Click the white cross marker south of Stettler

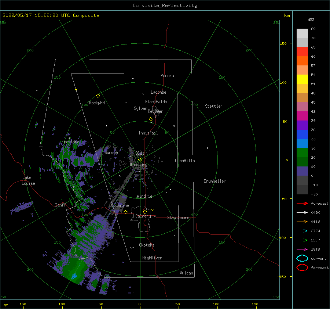click(x=207, y=148)
